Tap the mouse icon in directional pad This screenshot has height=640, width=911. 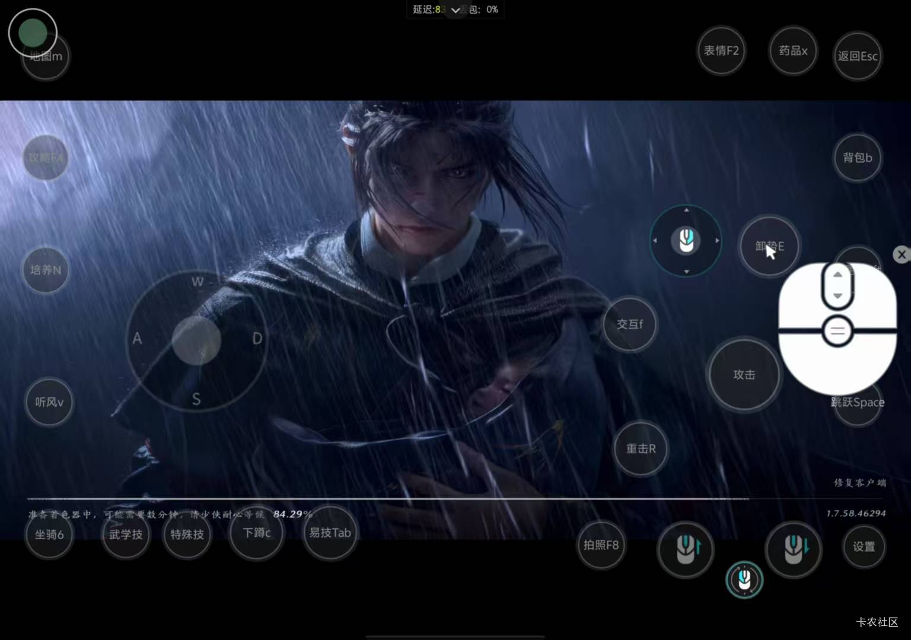click(x=686, y=241)
